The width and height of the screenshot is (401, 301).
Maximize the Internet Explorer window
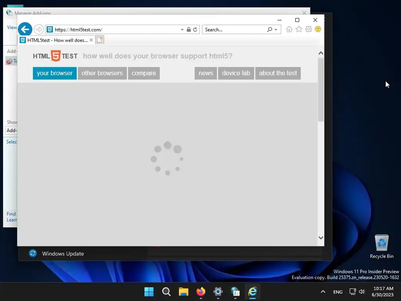tap(297, 20)
